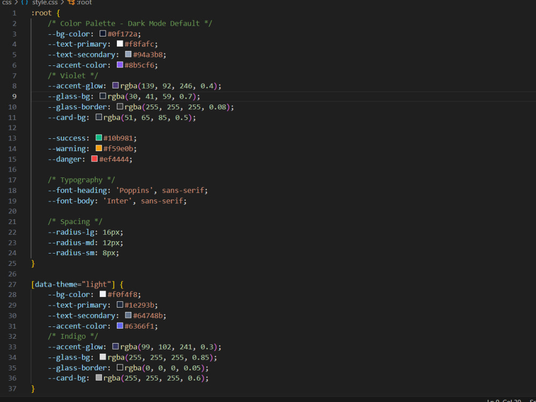The width and height of the screenshot is (536, 402).
Task: Open the indigo #6366f1 accent swatch
Action: (x=120, y=326)
